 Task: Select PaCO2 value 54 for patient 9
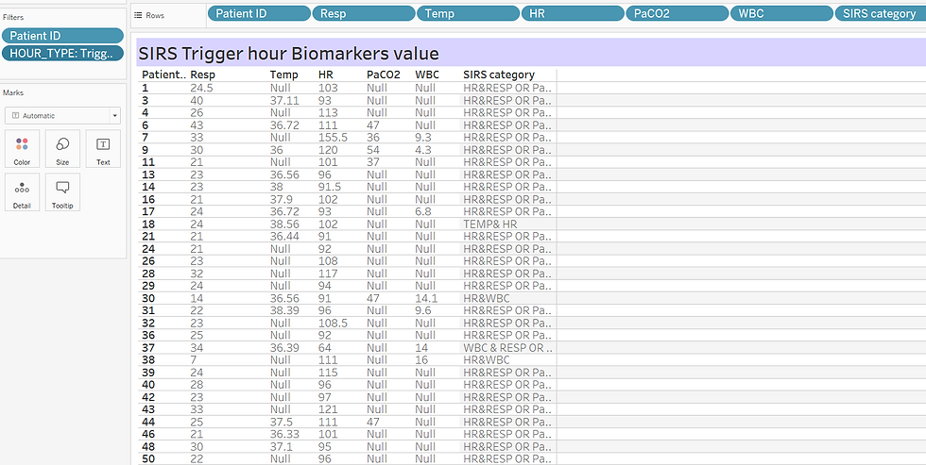[373, 150]
